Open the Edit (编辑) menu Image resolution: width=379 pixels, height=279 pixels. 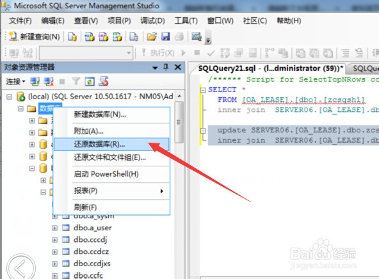click(52, 20)
